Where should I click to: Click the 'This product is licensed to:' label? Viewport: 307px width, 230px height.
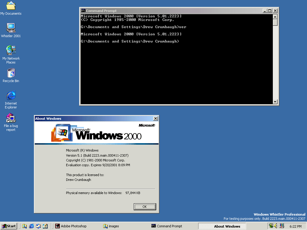point(85,175)
